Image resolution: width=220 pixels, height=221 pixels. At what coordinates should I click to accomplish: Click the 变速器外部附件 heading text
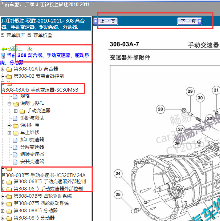point(130,57)
